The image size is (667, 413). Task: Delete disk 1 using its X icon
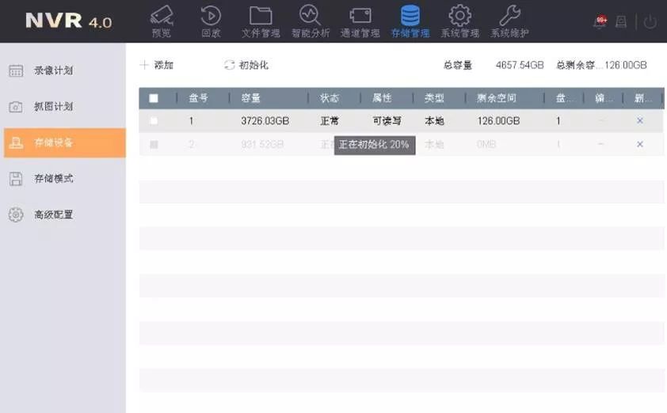click(640, 121)
